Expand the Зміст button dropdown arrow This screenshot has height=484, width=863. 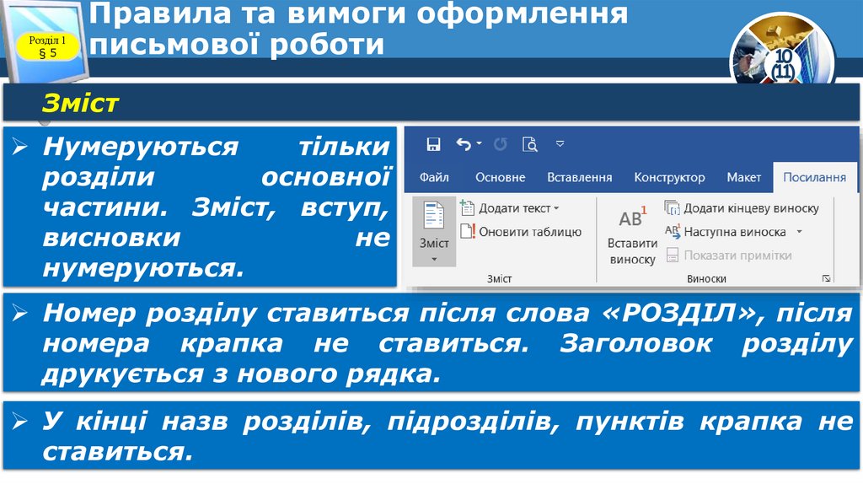click(434, 259)
